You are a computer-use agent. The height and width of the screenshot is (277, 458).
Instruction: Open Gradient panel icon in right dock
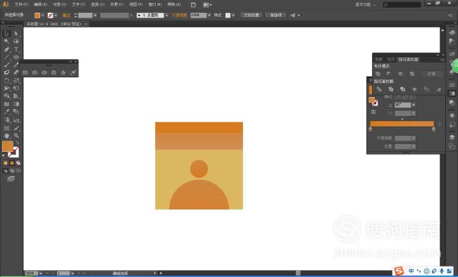coord(452,94)
